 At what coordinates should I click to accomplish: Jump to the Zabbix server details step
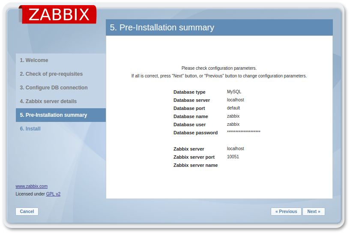coord(48,101)
